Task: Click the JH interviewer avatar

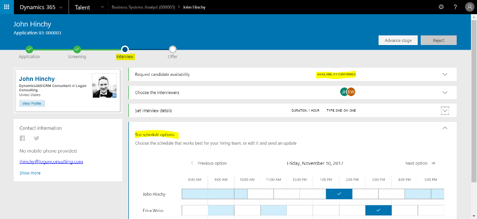Action: pos(344,92)
